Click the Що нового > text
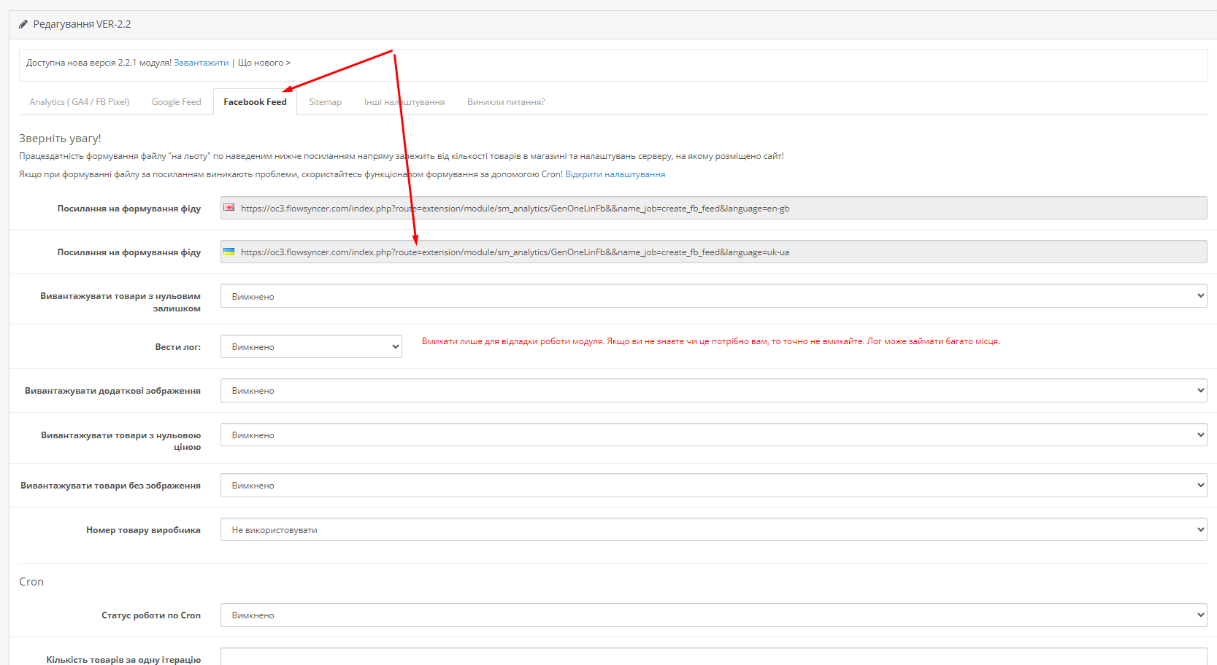1217x665 pixels. (264, 63)
